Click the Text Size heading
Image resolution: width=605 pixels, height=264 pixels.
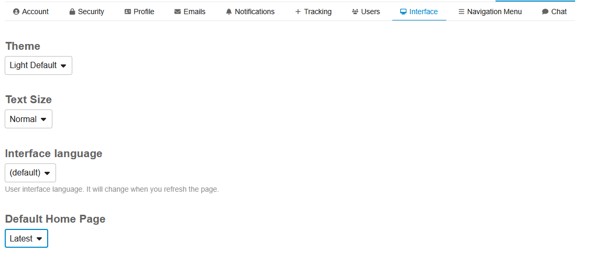pos(29,100)
